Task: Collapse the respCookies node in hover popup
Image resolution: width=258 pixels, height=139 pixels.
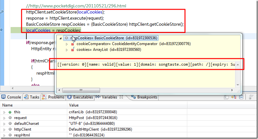Action: click(60, 38)
